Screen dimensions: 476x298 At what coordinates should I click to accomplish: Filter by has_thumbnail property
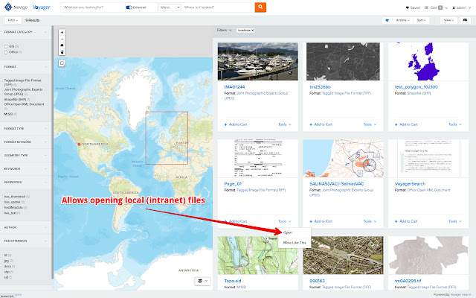tap(16, 197)
